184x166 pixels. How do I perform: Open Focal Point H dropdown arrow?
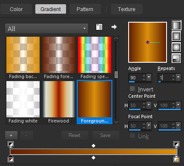[x=149, y=125]
